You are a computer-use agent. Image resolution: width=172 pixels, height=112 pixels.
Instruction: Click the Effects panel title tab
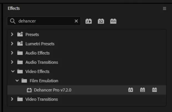[x=14, y=8]
